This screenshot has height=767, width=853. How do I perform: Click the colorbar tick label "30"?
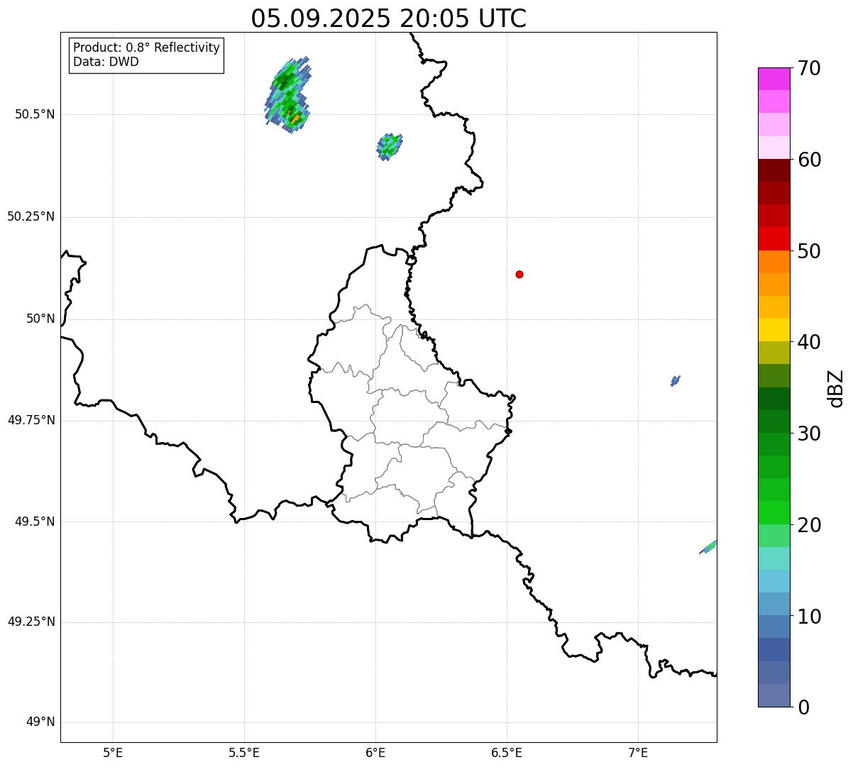[809, 434]
